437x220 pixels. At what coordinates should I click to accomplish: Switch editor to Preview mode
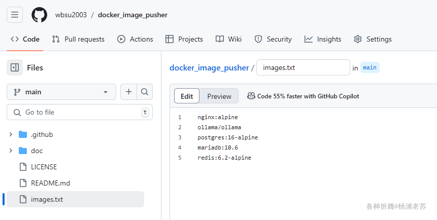point(219,96)
